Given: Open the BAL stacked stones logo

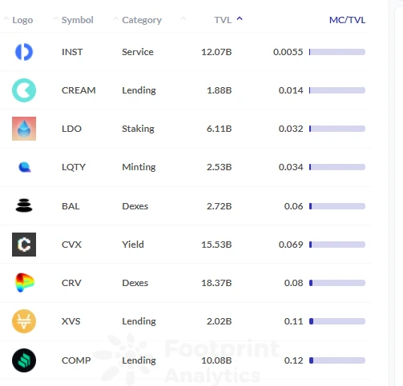Looking at the screenshot, I should click(x=24, y=205).
